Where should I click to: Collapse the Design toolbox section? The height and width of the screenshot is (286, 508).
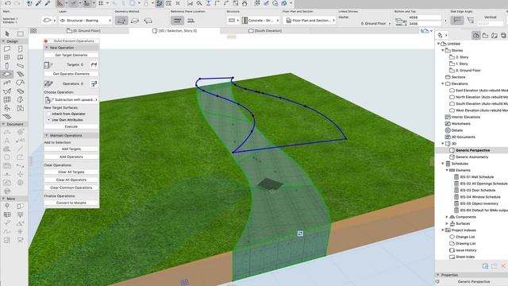click(3, 41)
